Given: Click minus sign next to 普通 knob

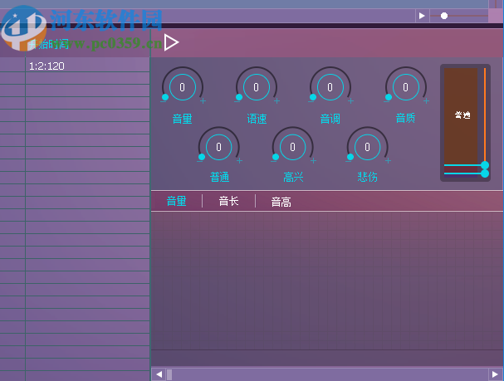Looking at the screenshot, I should (x=200, y=161).
